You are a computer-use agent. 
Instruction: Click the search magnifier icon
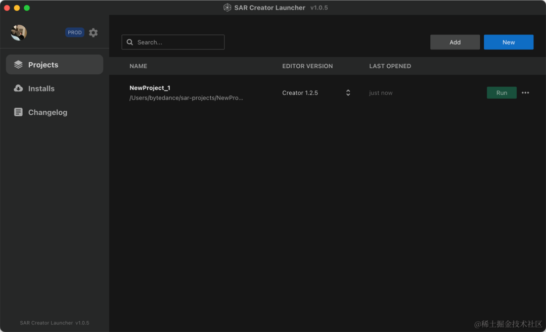[130, 42]
